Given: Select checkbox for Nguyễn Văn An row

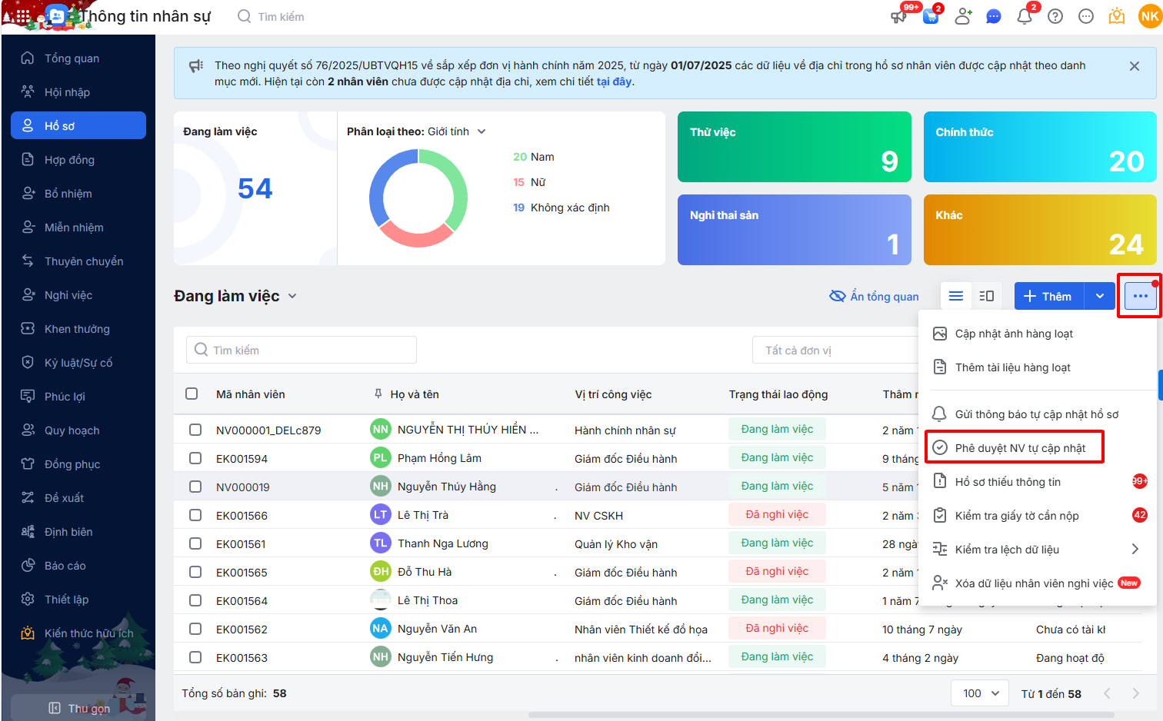Looking at the screenshot, I should (x=195, y=629).
